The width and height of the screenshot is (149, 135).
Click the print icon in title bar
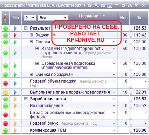click(x=130, y=5)
